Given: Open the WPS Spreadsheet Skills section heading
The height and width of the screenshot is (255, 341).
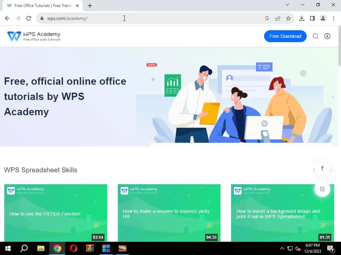Looking at the screenshot, I should coord(41,170).
